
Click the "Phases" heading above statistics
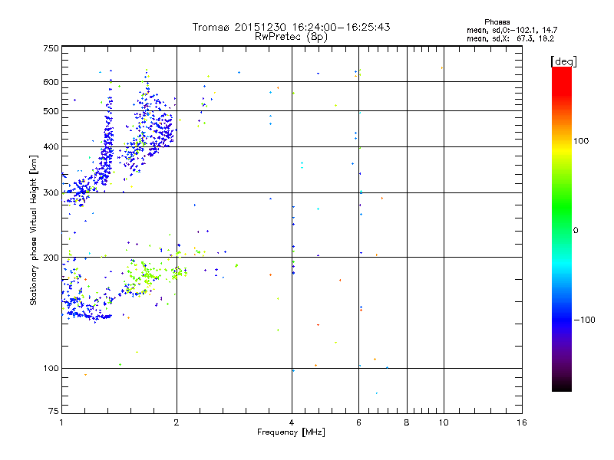497,22
